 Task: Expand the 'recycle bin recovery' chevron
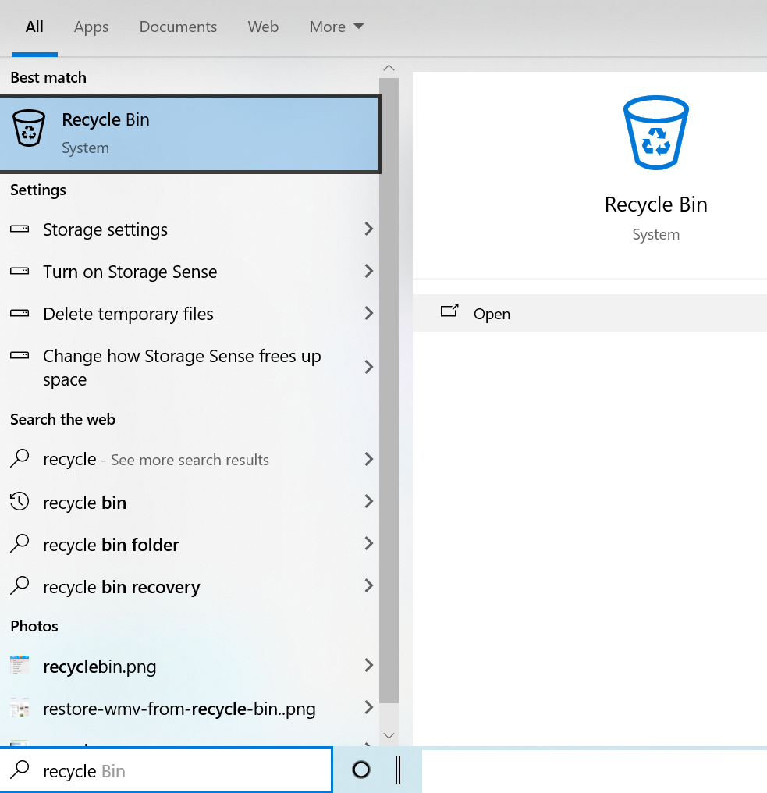pos(368,585)
